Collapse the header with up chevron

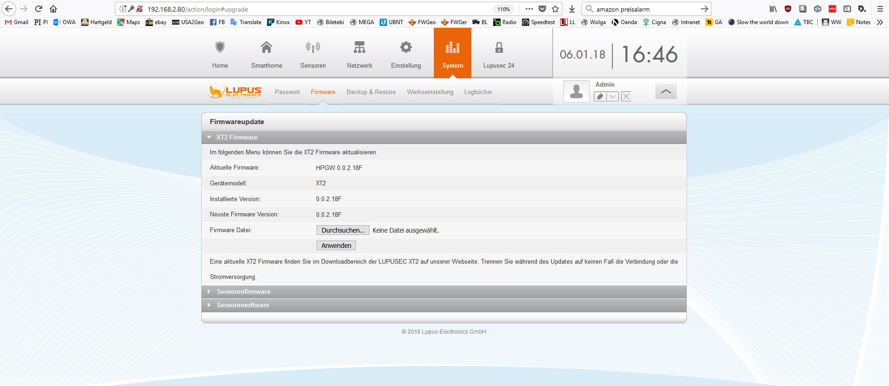(666, 92)
